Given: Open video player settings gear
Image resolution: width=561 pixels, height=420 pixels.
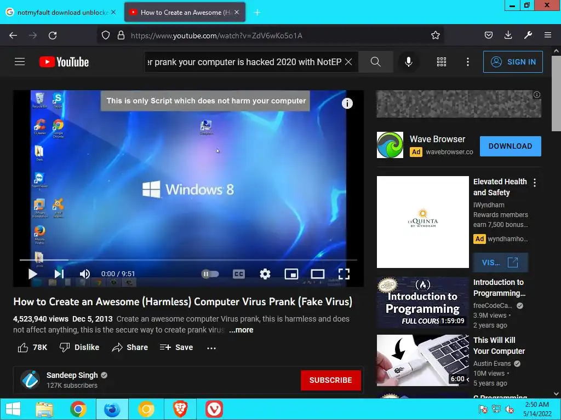Looking at the screenshot, I should click(x=265, y=274).
